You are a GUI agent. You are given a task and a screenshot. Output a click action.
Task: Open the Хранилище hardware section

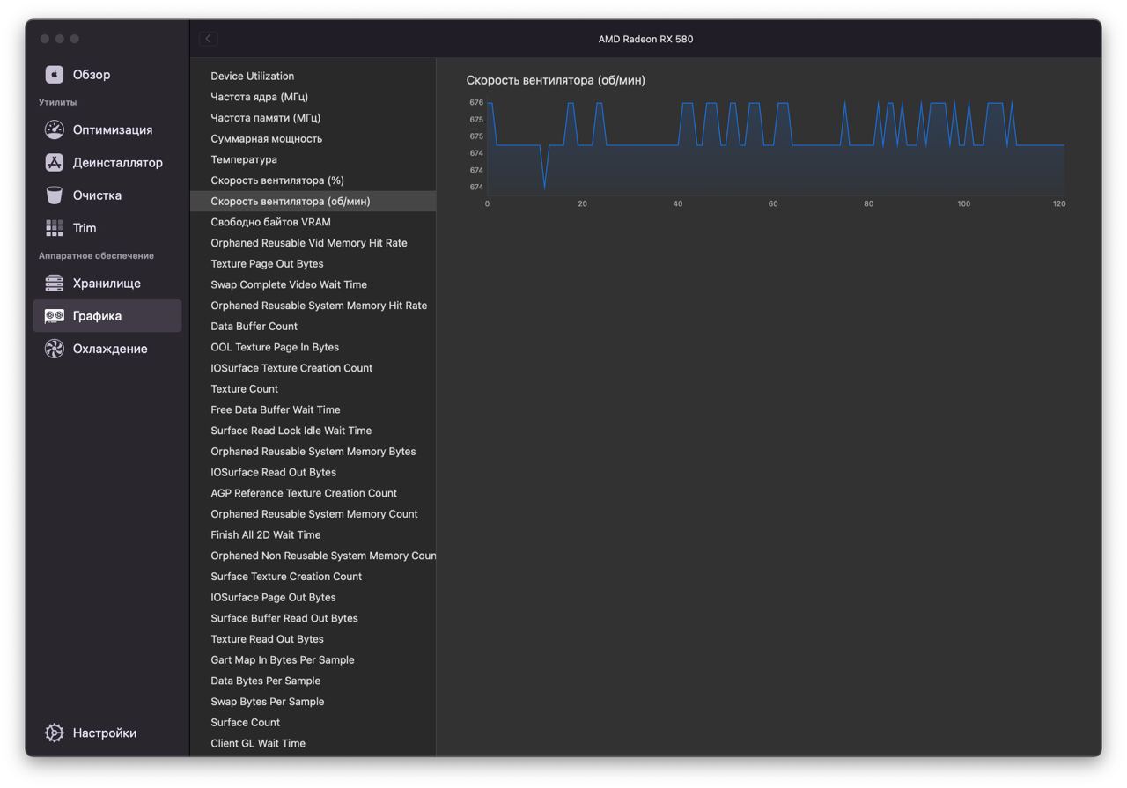pyautogui.click(x=107, y=283)
